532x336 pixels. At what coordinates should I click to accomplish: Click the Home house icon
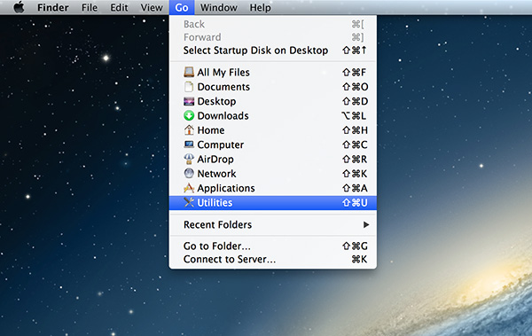189,130
